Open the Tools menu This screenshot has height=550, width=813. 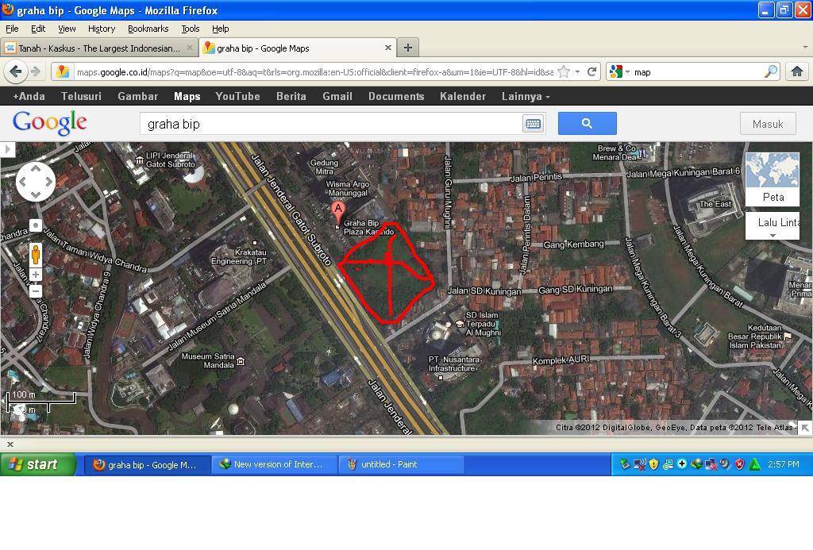pos(191,29)
